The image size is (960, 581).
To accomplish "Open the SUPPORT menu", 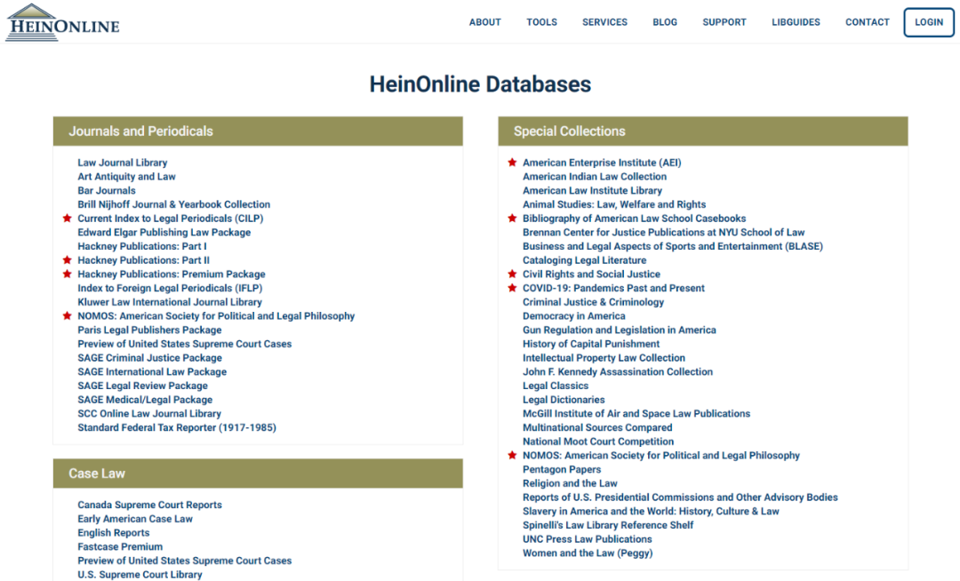I will tap(724, 22).
